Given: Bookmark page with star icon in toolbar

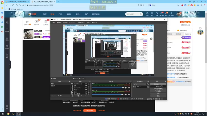Looking at the screenshot, I should [23, 5].
